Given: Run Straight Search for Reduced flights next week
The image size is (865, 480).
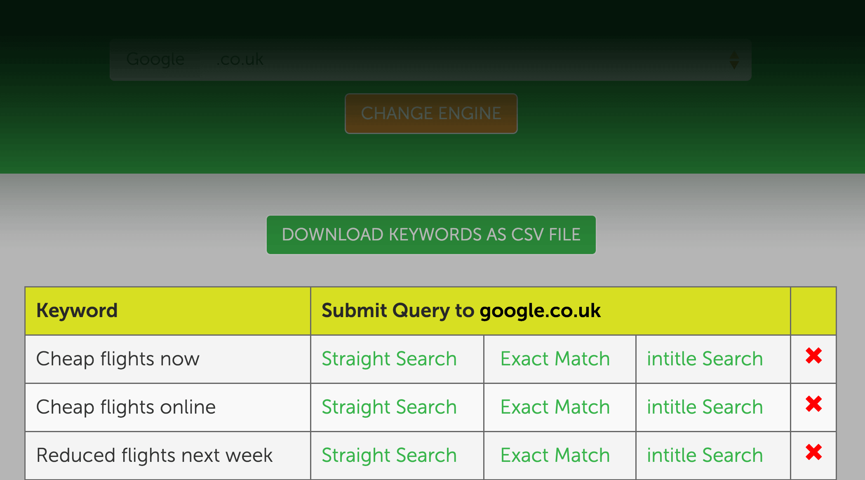Looking at the screenshot, I should [389, 455].
